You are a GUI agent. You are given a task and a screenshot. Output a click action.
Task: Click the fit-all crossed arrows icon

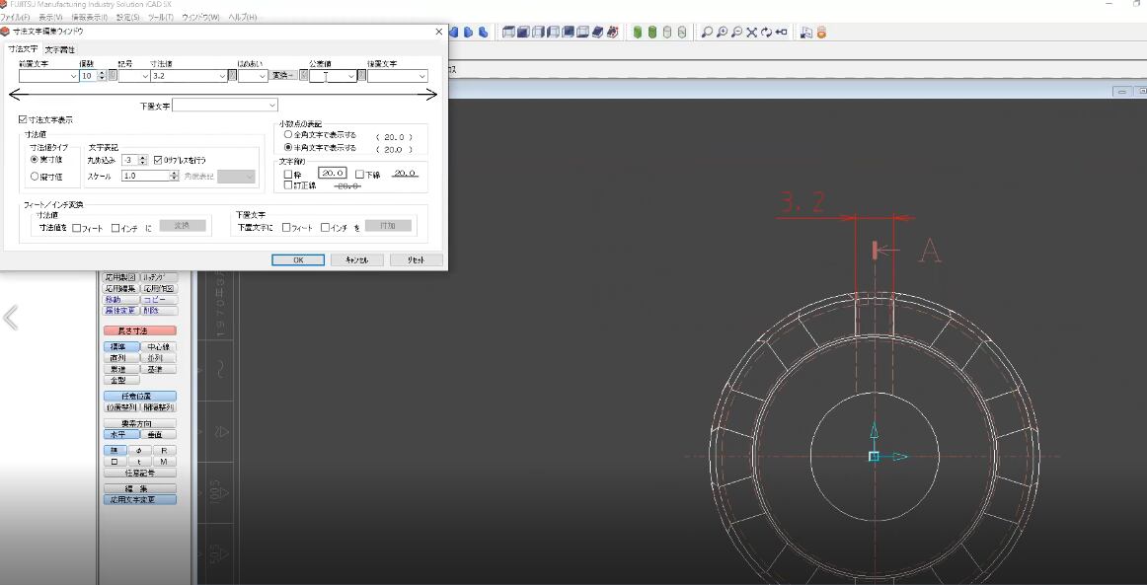tap(751, 33)
